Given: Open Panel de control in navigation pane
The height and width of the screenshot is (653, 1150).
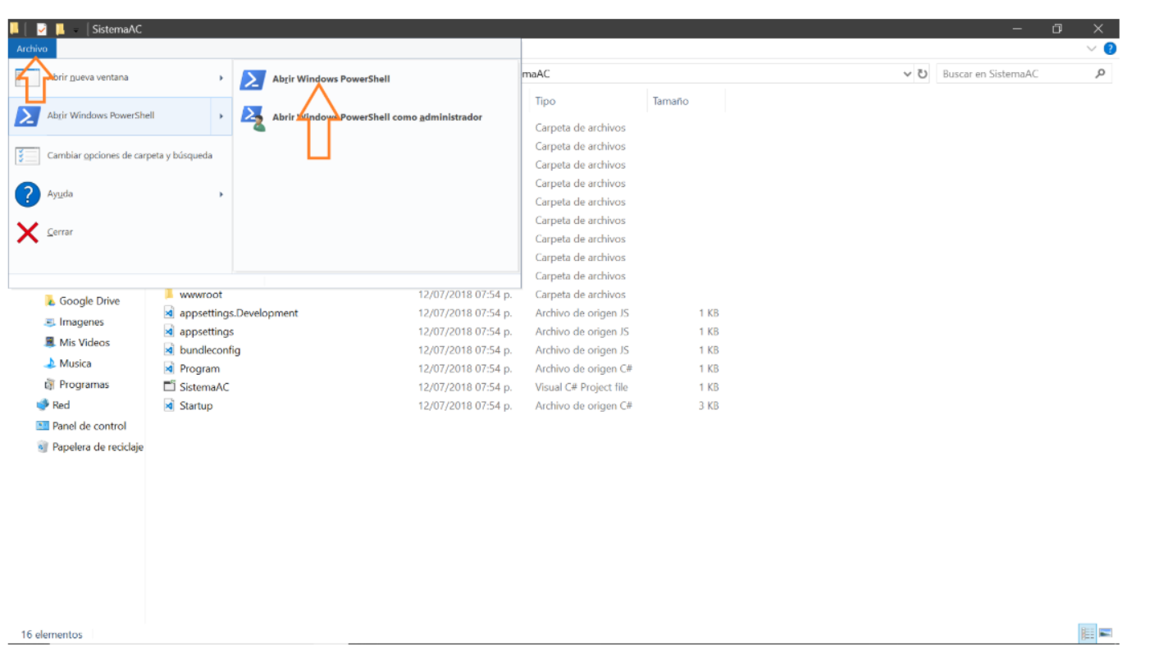Looking at the screenshot, I should click(x=89, y=427).
